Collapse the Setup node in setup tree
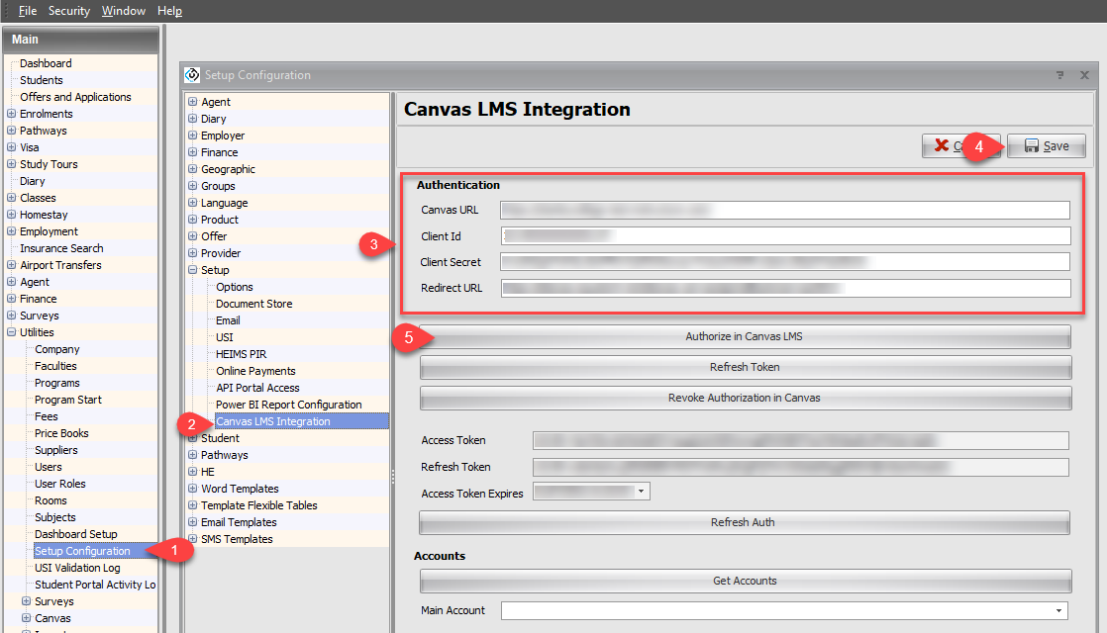This screenshot has height=633, width=1107. tap(192, 270)
